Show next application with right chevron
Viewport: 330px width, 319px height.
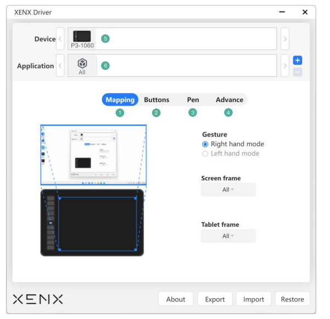tap(285, 66)
